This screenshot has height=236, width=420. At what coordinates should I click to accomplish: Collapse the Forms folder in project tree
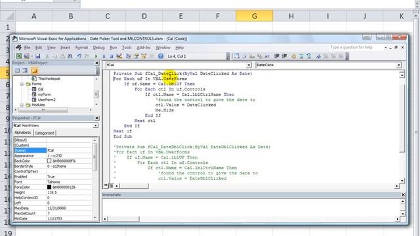pyautogui.click(x=22, y=84)
